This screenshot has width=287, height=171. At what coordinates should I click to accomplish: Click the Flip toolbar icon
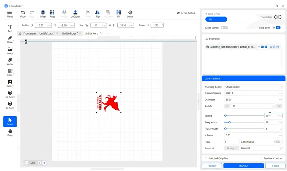97,14
